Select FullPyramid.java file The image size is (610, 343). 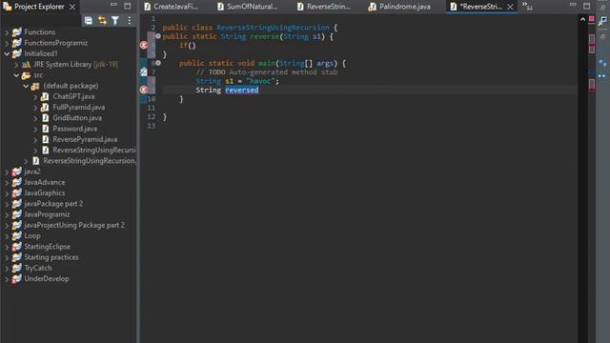(78, 108)
